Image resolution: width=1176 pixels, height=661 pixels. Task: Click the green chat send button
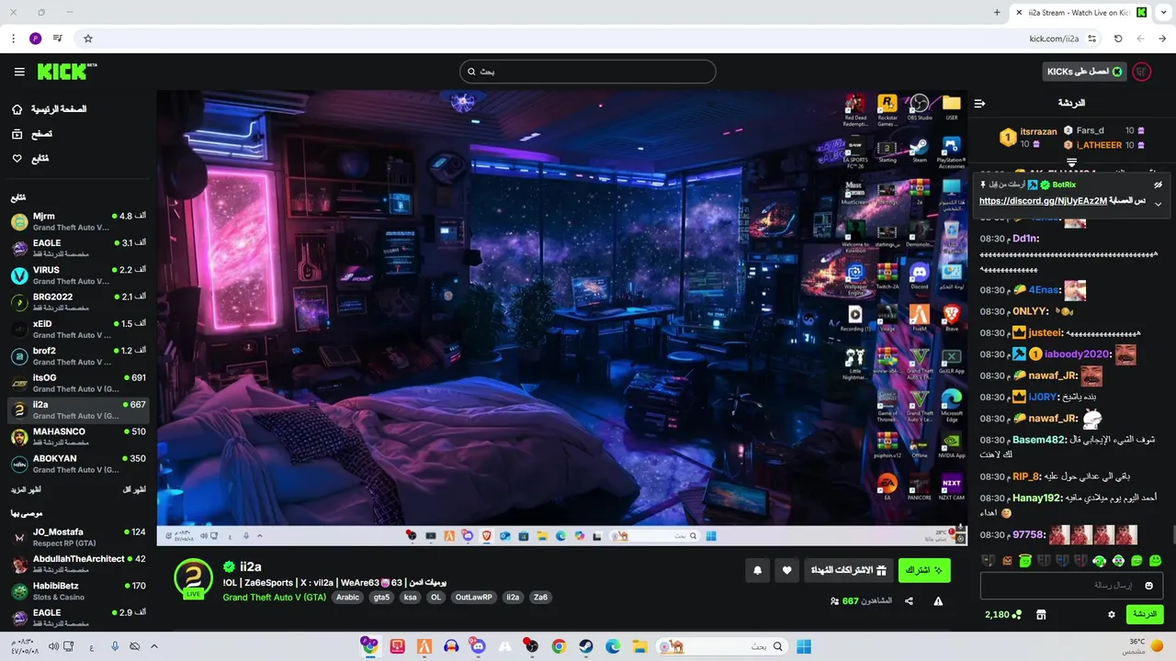pos(1145,614)
